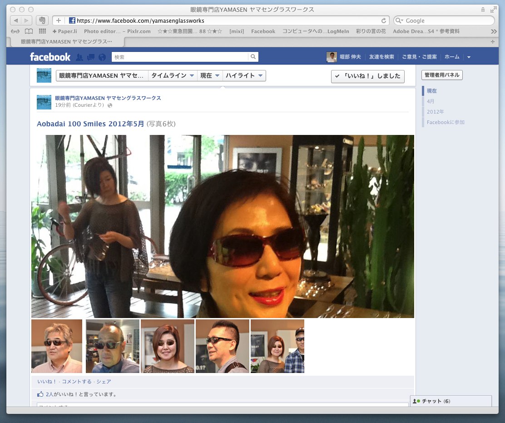Open the Facebook account dropdown arrow
Viewport: 505px width, 423px height.
coord(469,57)
